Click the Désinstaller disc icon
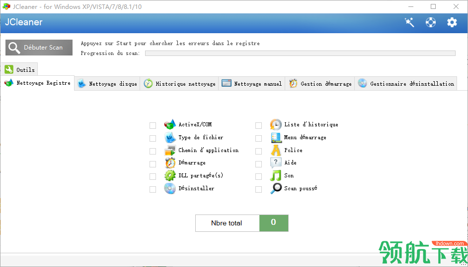 tap(170, 188)
